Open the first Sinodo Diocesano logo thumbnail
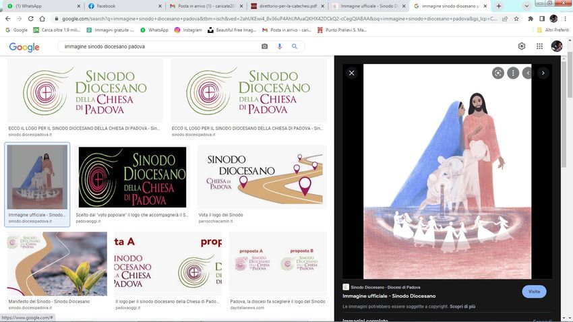 click(85, 90)
